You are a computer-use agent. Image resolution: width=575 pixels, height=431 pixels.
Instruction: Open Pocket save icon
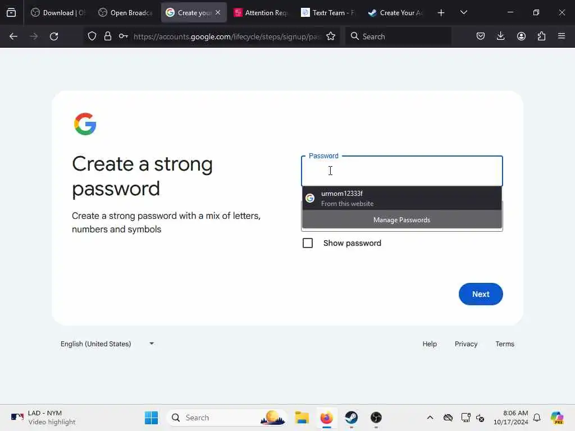click(481, 36)
